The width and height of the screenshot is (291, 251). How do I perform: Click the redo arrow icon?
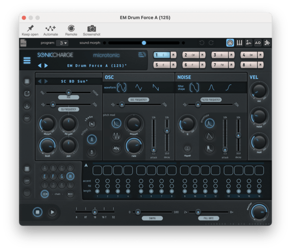[211, 43]
